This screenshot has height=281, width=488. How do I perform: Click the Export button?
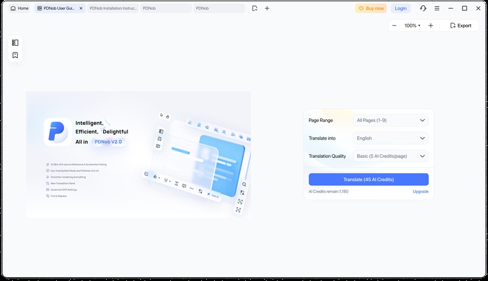tap(461, 26)
